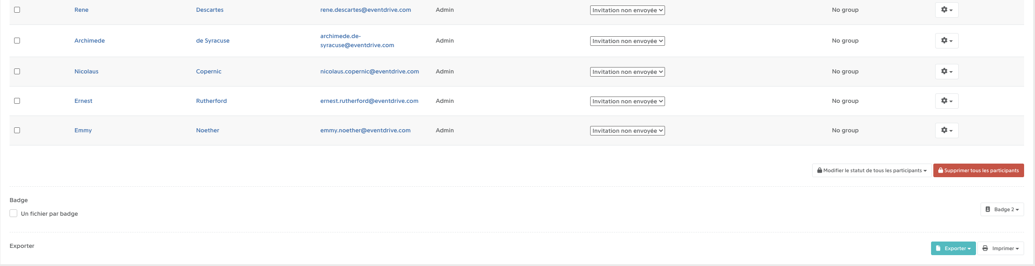This screenshot has width=1035, height=266.
Task: Expand invitation status dropdown for Nicolaus Copernic
Action: click(x=627, y=72)
